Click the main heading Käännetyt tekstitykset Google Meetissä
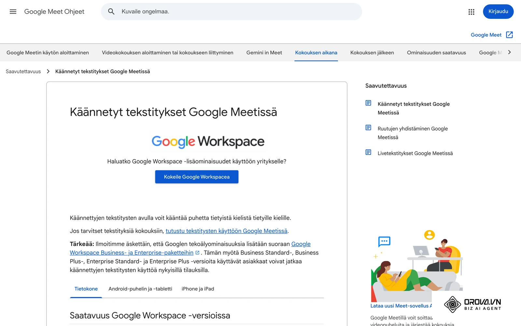This screenshot has height=326, width=521. 173,112
